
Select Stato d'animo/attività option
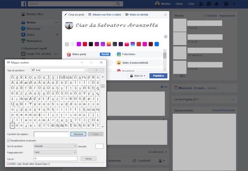tap(139, 63)
